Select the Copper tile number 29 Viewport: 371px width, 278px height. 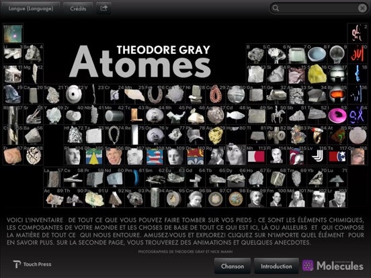pyautogui.click(x=216, y=94)
